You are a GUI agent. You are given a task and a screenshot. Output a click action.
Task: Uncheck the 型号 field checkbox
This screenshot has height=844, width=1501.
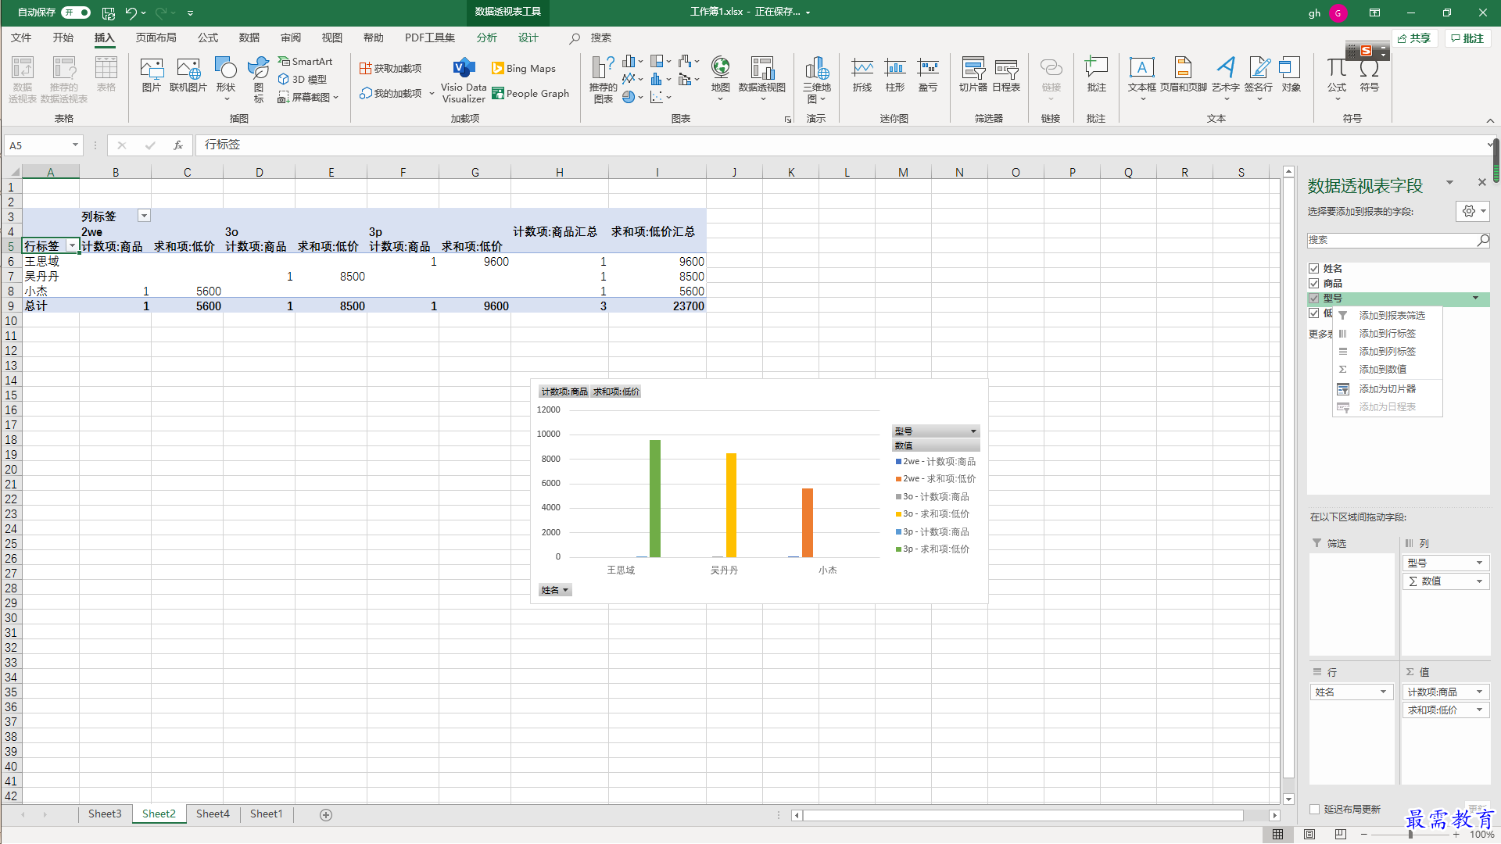[1314, 299]
